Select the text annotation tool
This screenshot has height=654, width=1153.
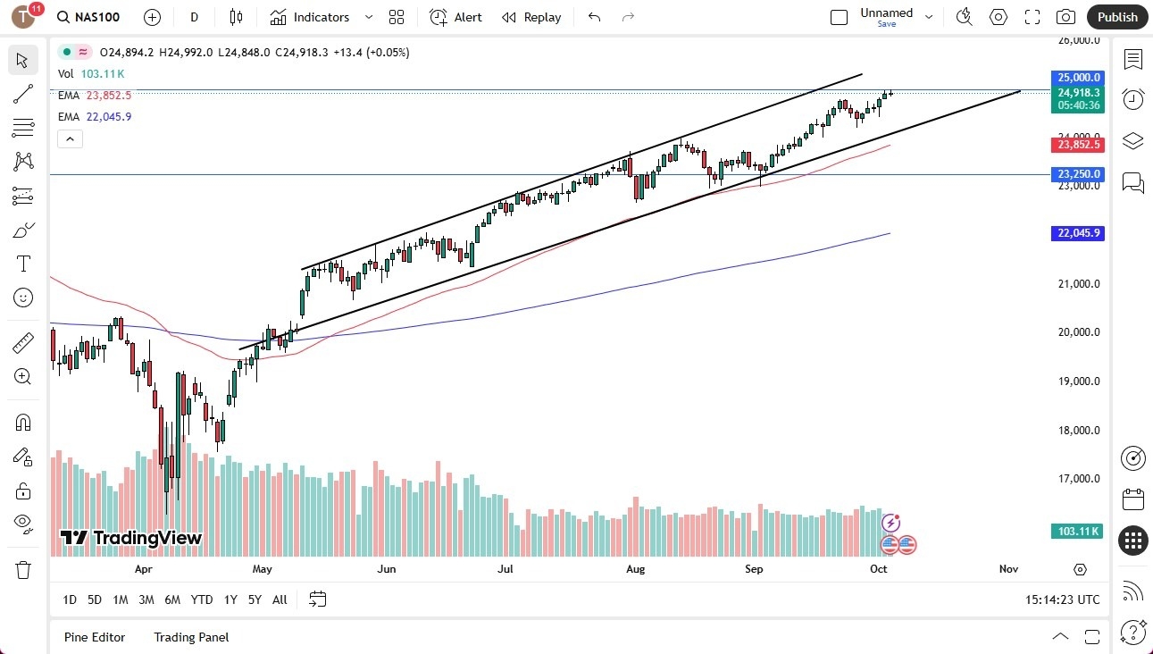[x=22, y=263]
